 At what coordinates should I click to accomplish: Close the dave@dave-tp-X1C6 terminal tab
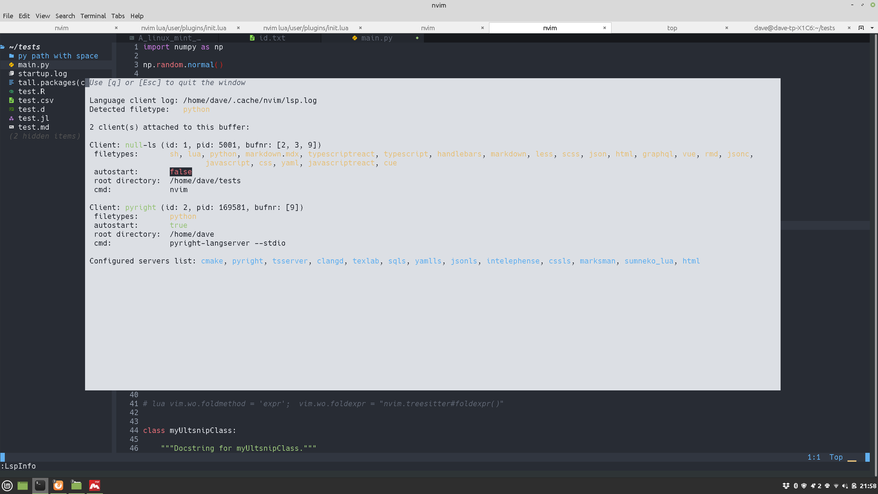(x=849, y=28)
